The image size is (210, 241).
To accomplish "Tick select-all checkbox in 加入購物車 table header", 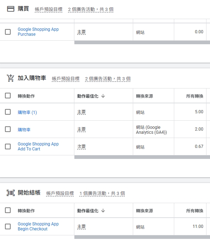I will pyautogui.click(x=8, y=96).
